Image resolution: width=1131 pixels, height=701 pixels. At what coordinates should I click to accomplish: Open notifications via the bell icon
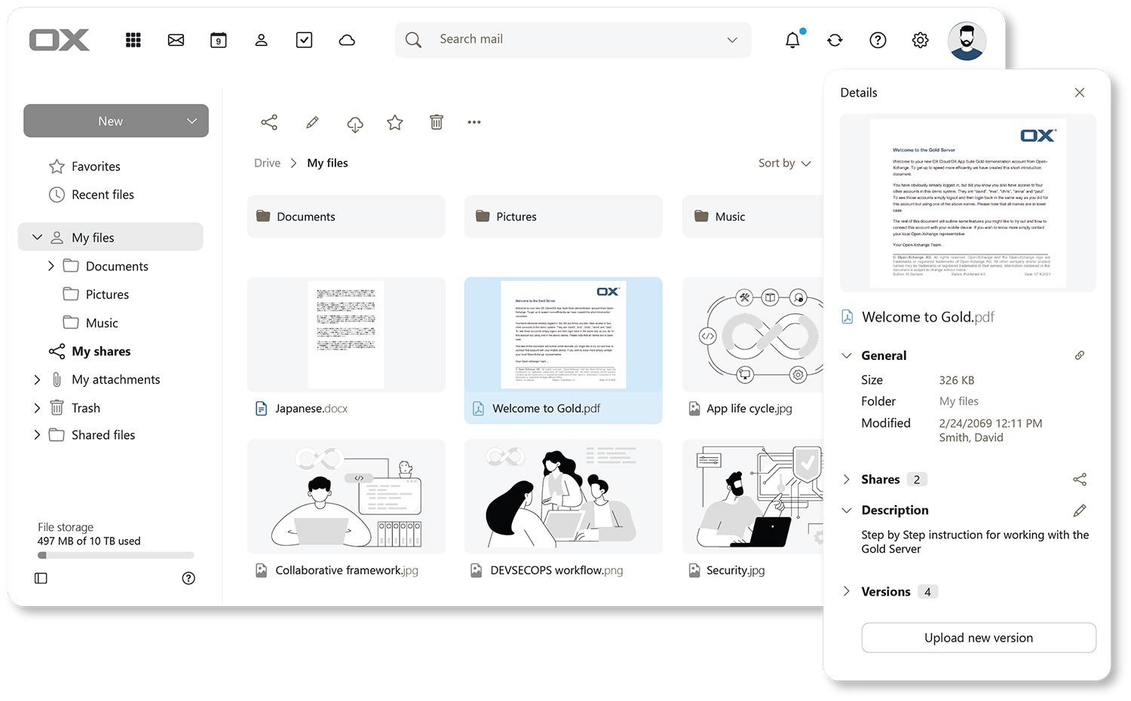[x=792, y=40]
